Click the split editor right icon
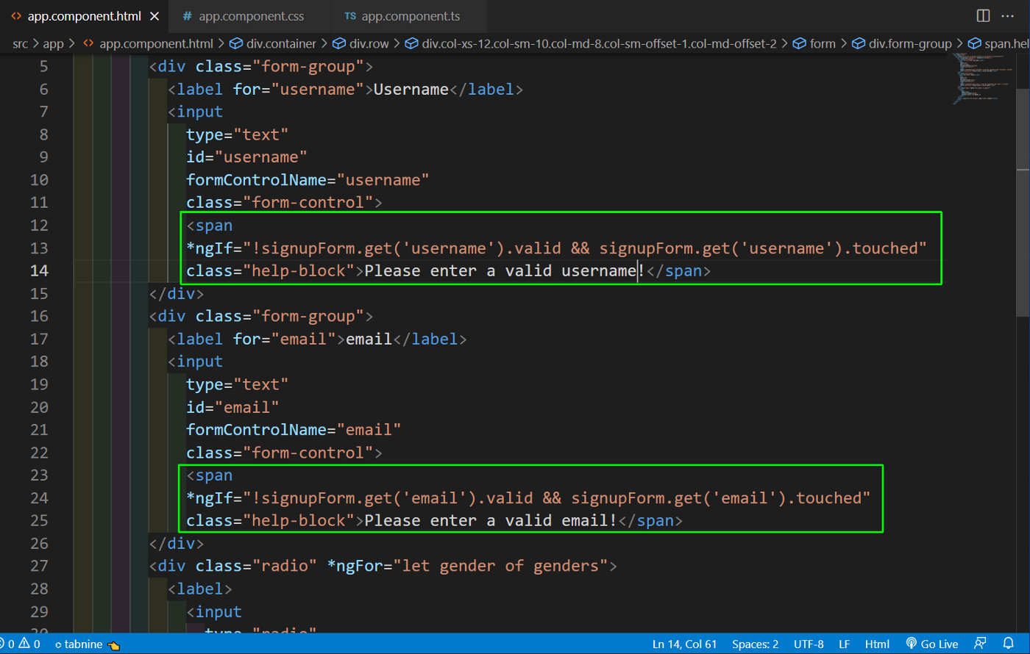The image size is (1030, 654). click(983, 16)
